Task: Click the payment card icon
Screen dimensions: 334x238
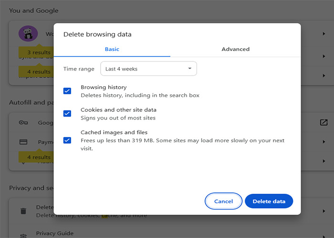Action: pyautogui.click(x=23, y=142)
